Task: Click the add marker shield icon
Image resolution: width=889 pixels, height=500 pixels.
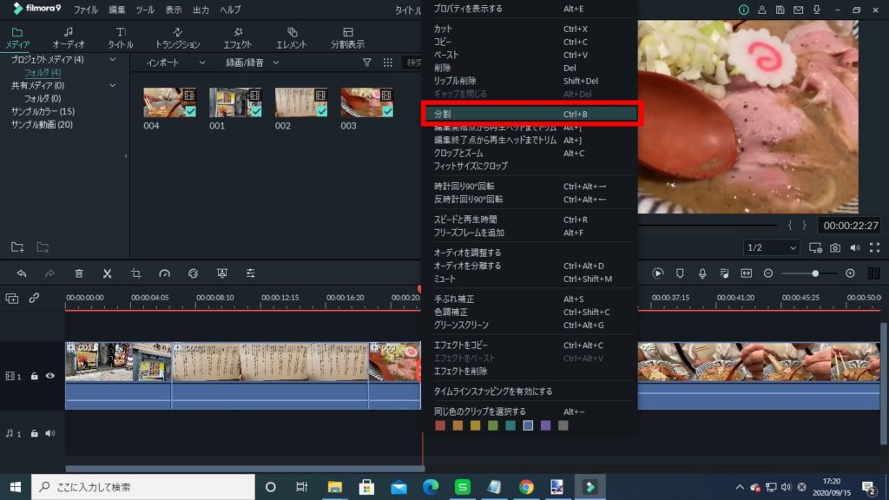Action: click(680, 273)
